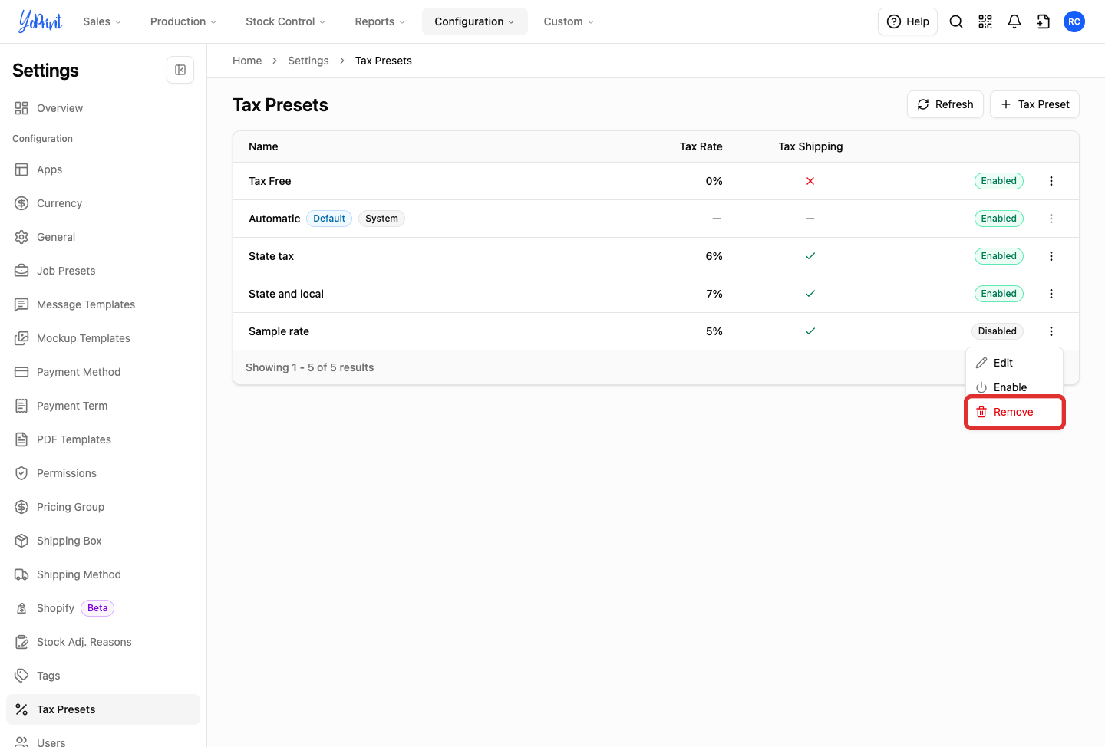Image resolution: width=1105 pixels, height=747 pixels.
Task: Open the search icon in top bar
Action: (956, 21)
